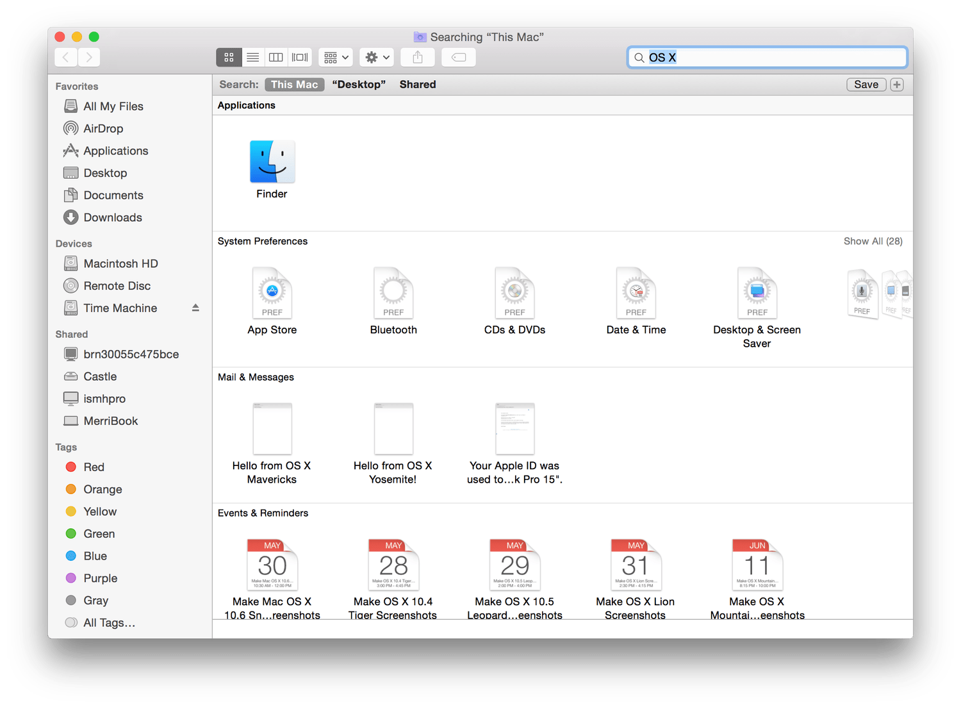Open the Action gear dropdown menu
The image size is (961, 707).
click(377, 58)
